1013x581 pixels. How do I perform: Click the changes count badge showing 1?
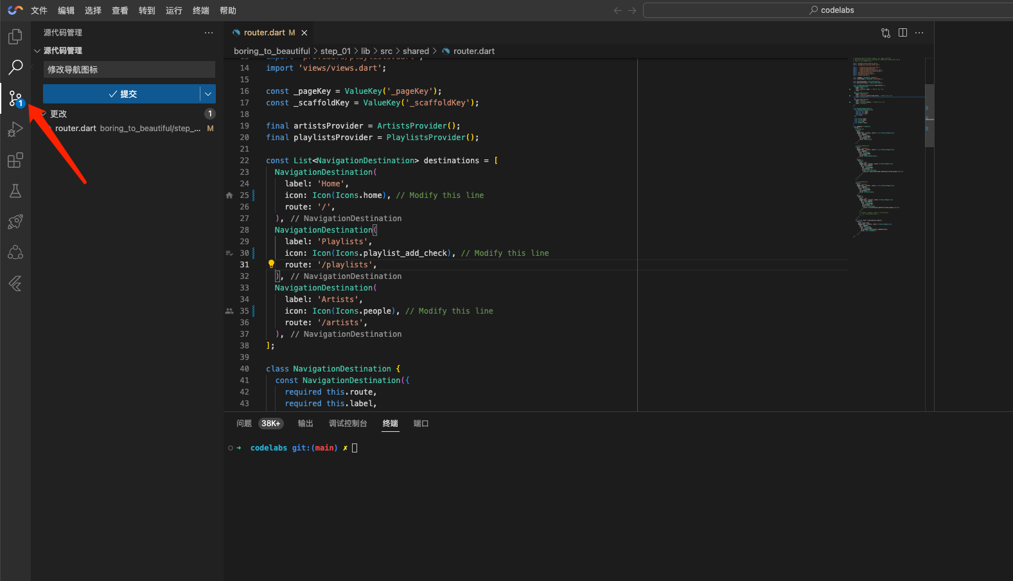click(209, 114)
